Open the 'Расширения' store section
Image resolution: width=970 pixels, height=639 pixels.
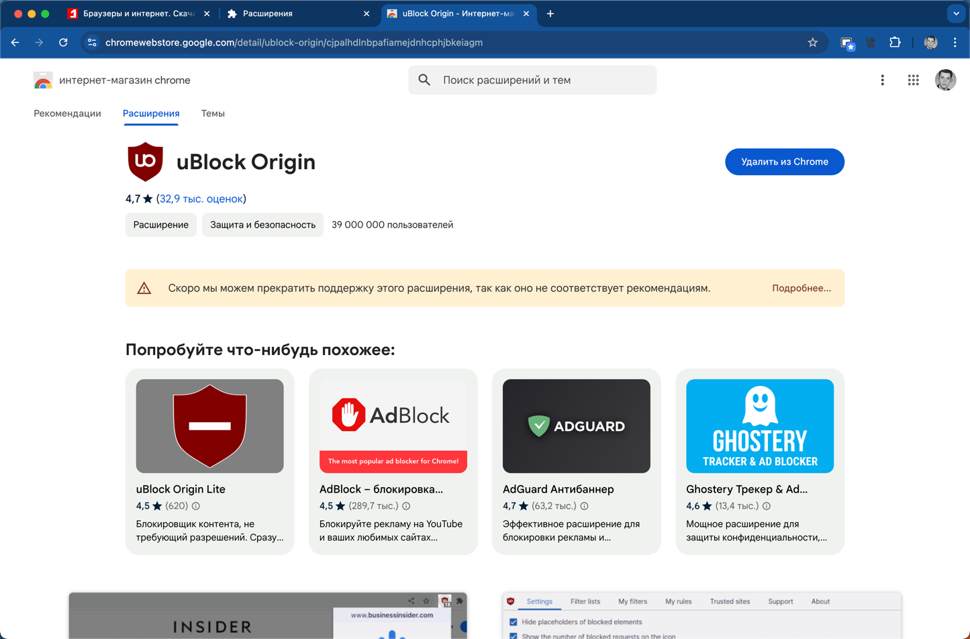tap(151, 113)
